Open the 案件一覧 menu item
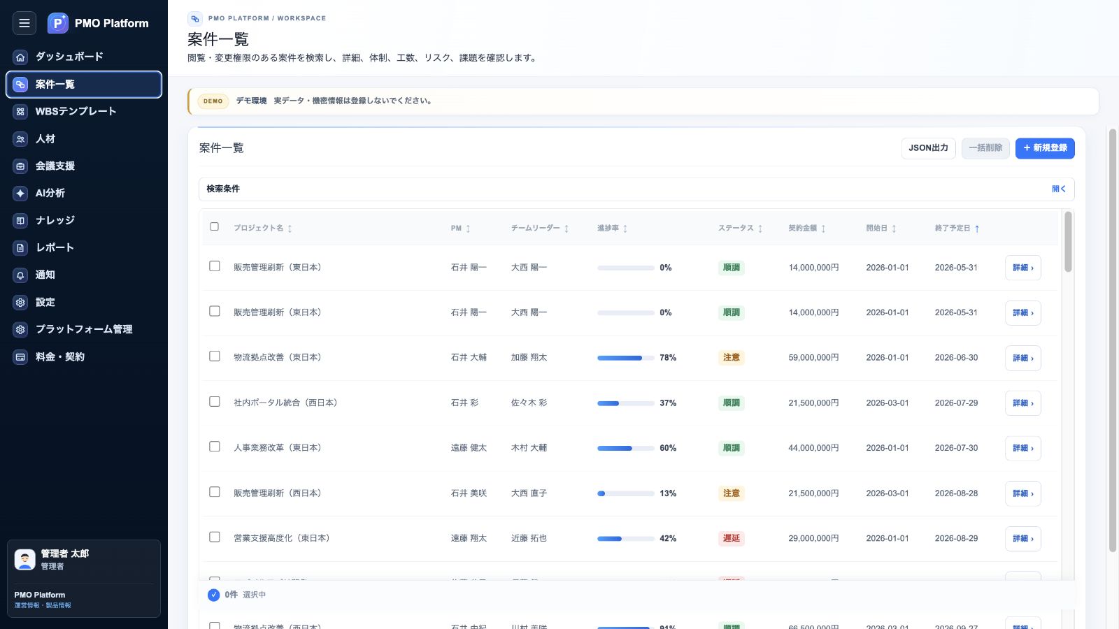The image size is (1119, 629). (x=84, y=85)
